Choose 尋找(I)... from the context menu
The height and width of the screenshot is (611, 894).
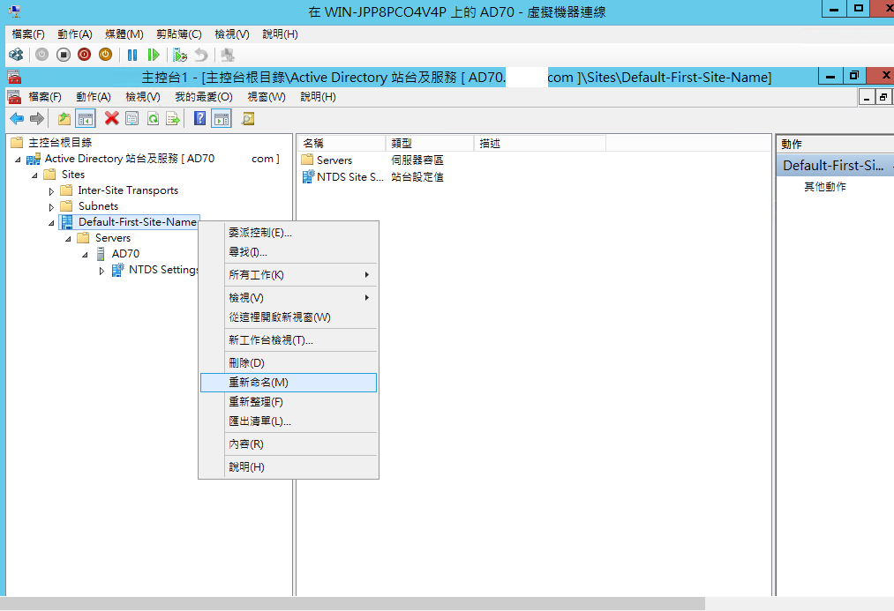[289, 251]
